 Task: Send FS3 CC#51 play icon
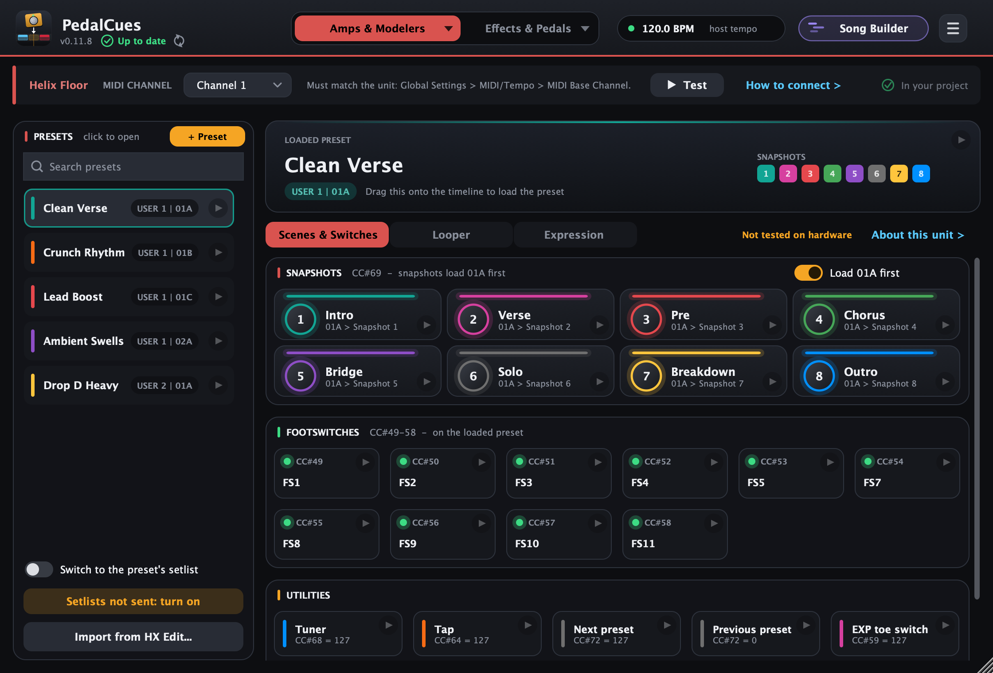click(x=598, y=462)
